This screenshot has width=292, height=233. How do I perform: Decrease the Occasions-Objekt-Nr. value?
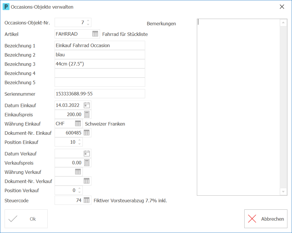(88, 24)
